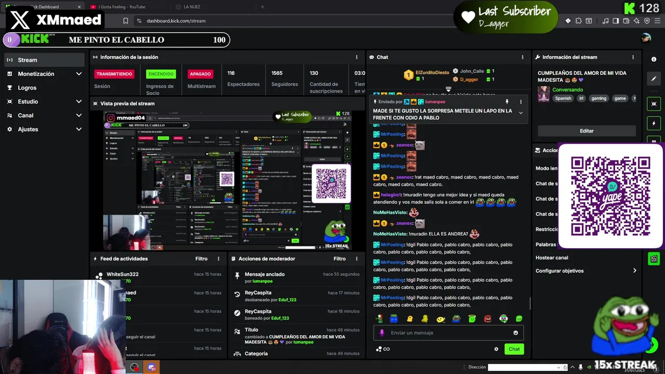The width and height of the screenshot is (665, 374).
Task: Toggle the browser sidebar panel icon
Action: tap(616, 21)
